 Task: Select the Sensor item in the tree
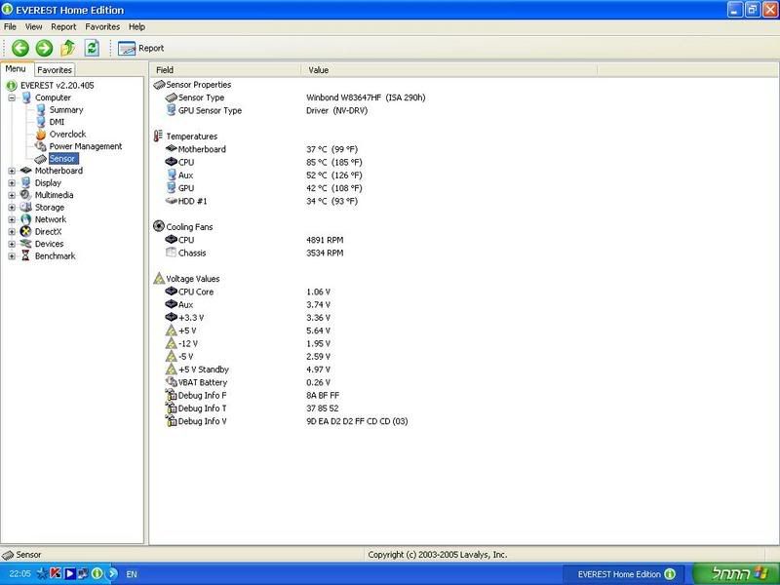click(62, 159)
